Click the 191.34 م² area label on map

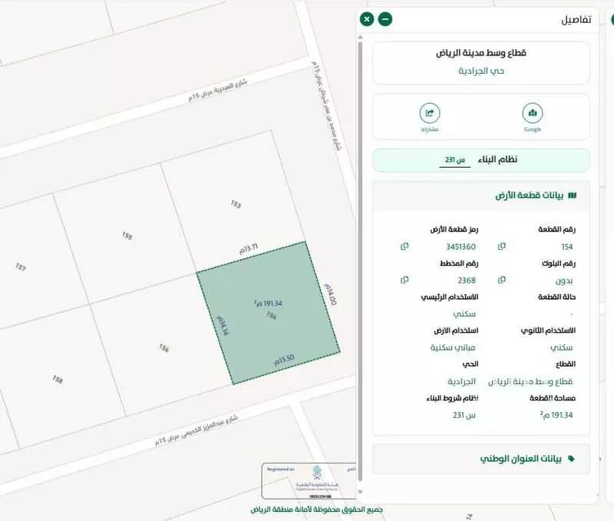pos(269,303)
